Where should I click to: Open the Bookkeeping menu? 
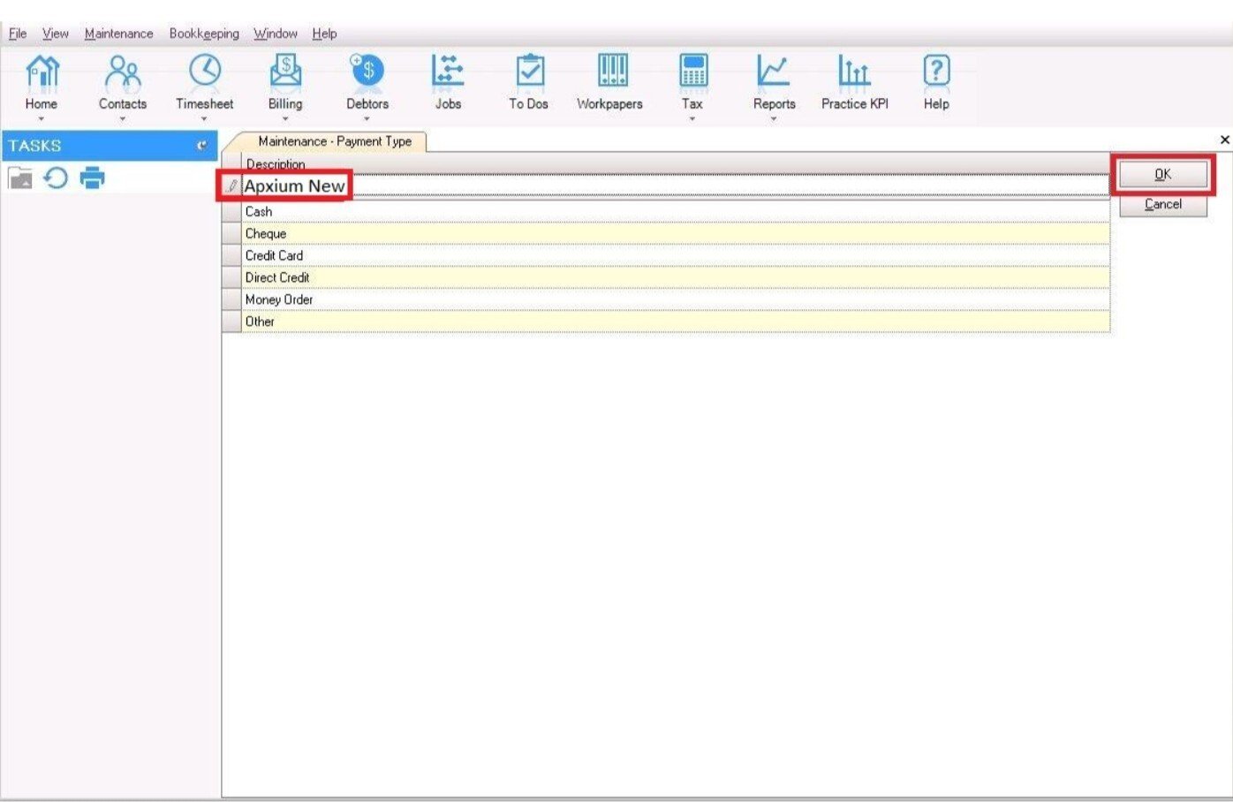pos(204,34)
